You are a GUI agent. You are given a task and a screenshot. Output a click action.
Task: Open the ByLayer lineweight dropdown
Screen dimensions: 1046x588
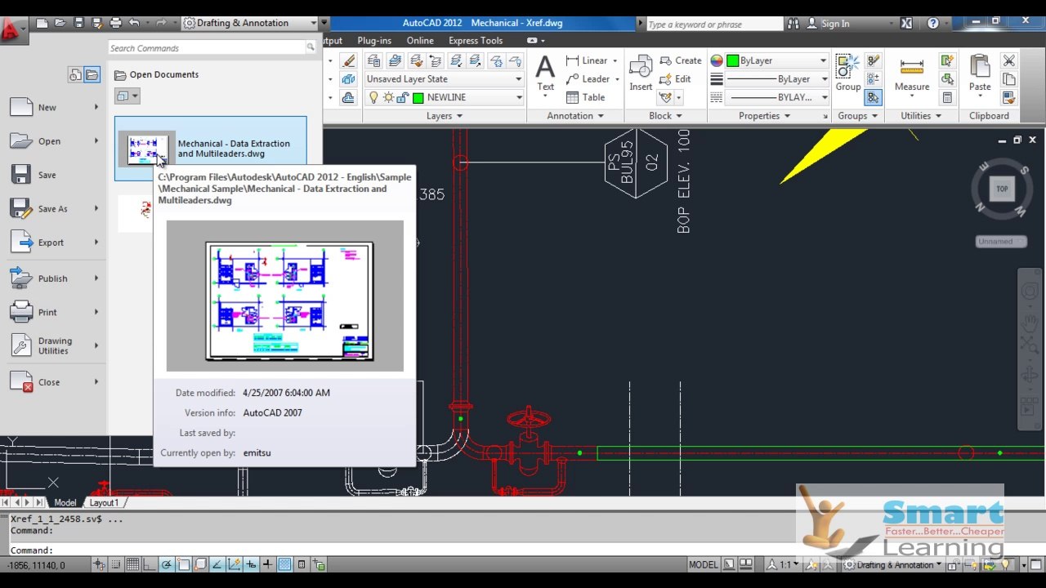point(776,79)
